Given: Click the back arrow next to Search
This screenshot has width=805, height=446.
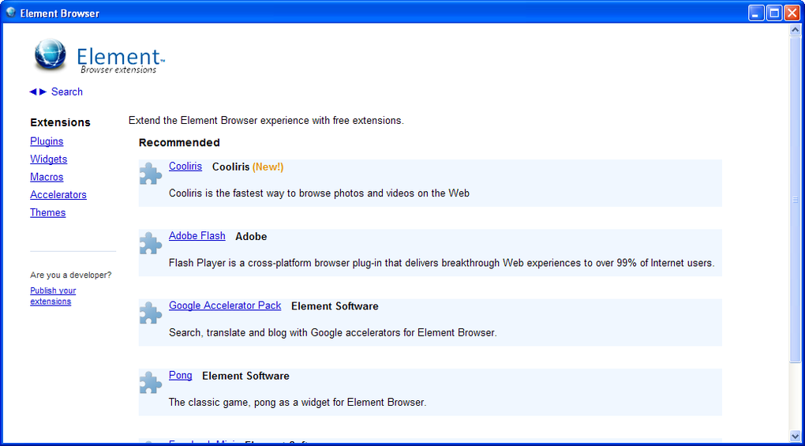Looking at the screenshot, I should click(33, 92).
